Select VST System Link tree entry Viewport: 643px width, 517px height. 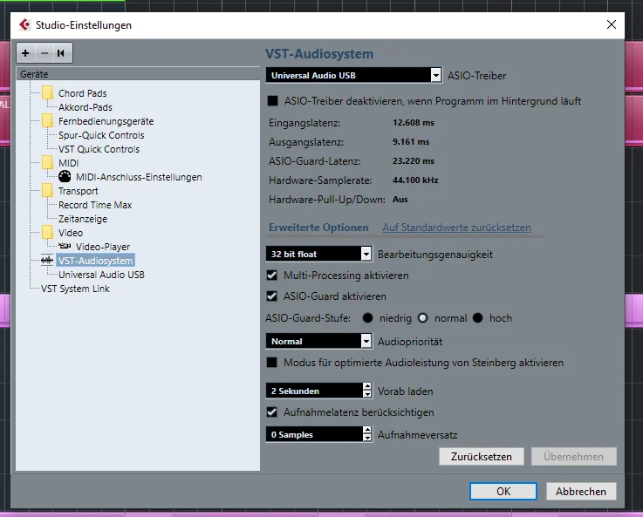coord(75,288)
